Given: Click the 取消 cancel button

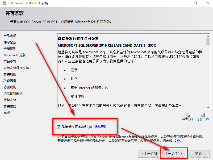Looking at the screenshot, I should [198, 153].
